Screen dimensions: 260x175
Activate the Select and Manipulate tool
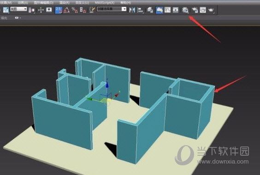coord(41,10)
